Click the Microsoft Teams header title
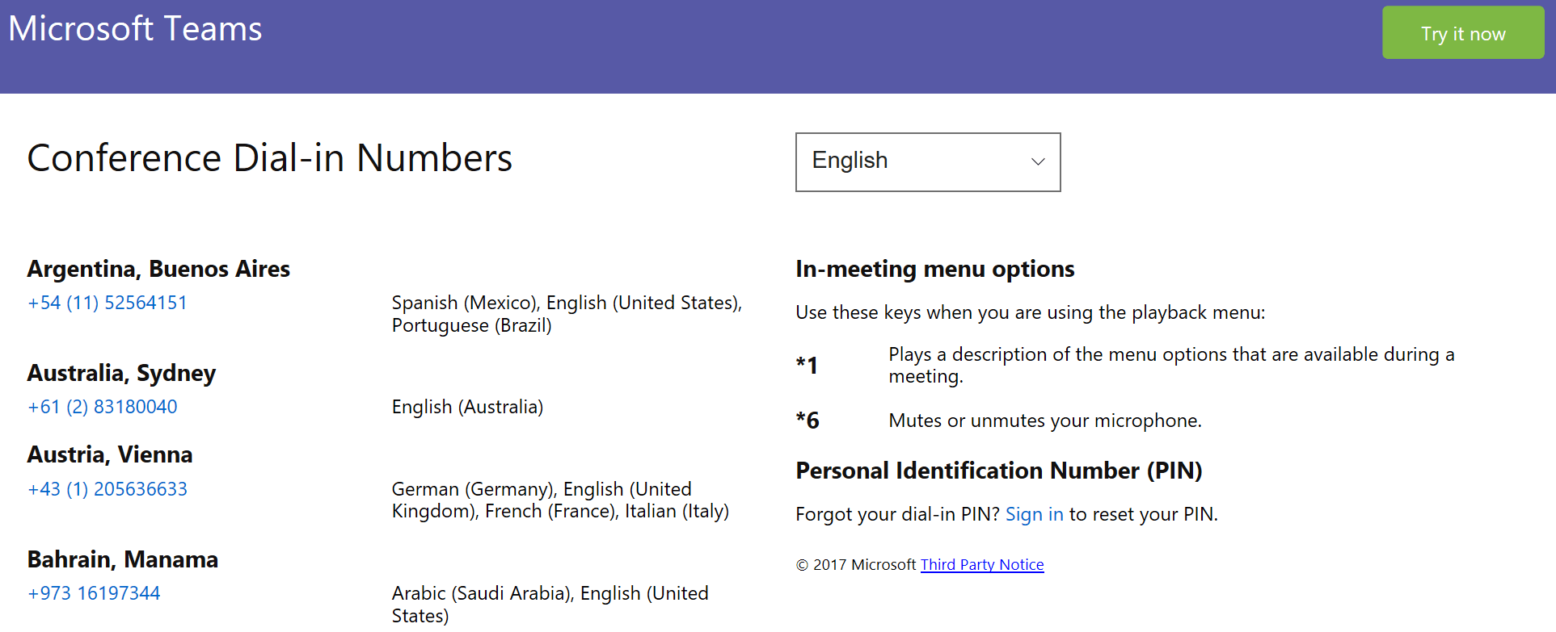This screenshot has width=1556, height=632. tap(135, 29)
